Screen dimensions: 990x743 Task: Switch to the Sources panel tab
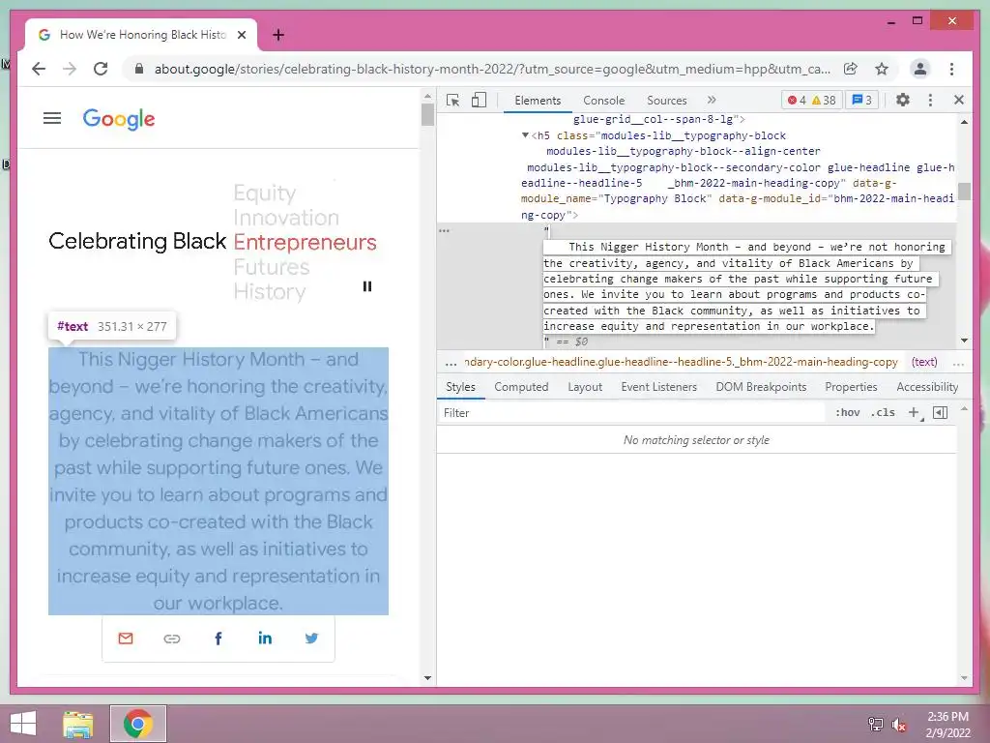[x=667, y=101]
